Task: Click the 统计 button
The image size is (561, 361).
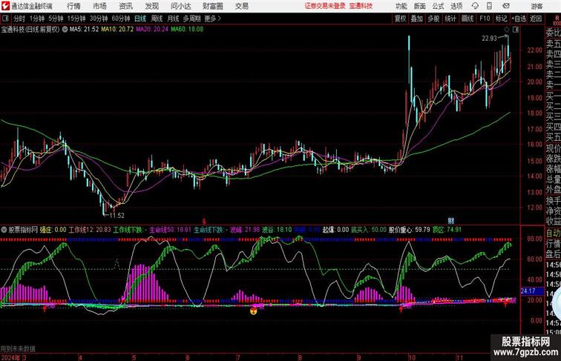Action: (x=450, y=19)
